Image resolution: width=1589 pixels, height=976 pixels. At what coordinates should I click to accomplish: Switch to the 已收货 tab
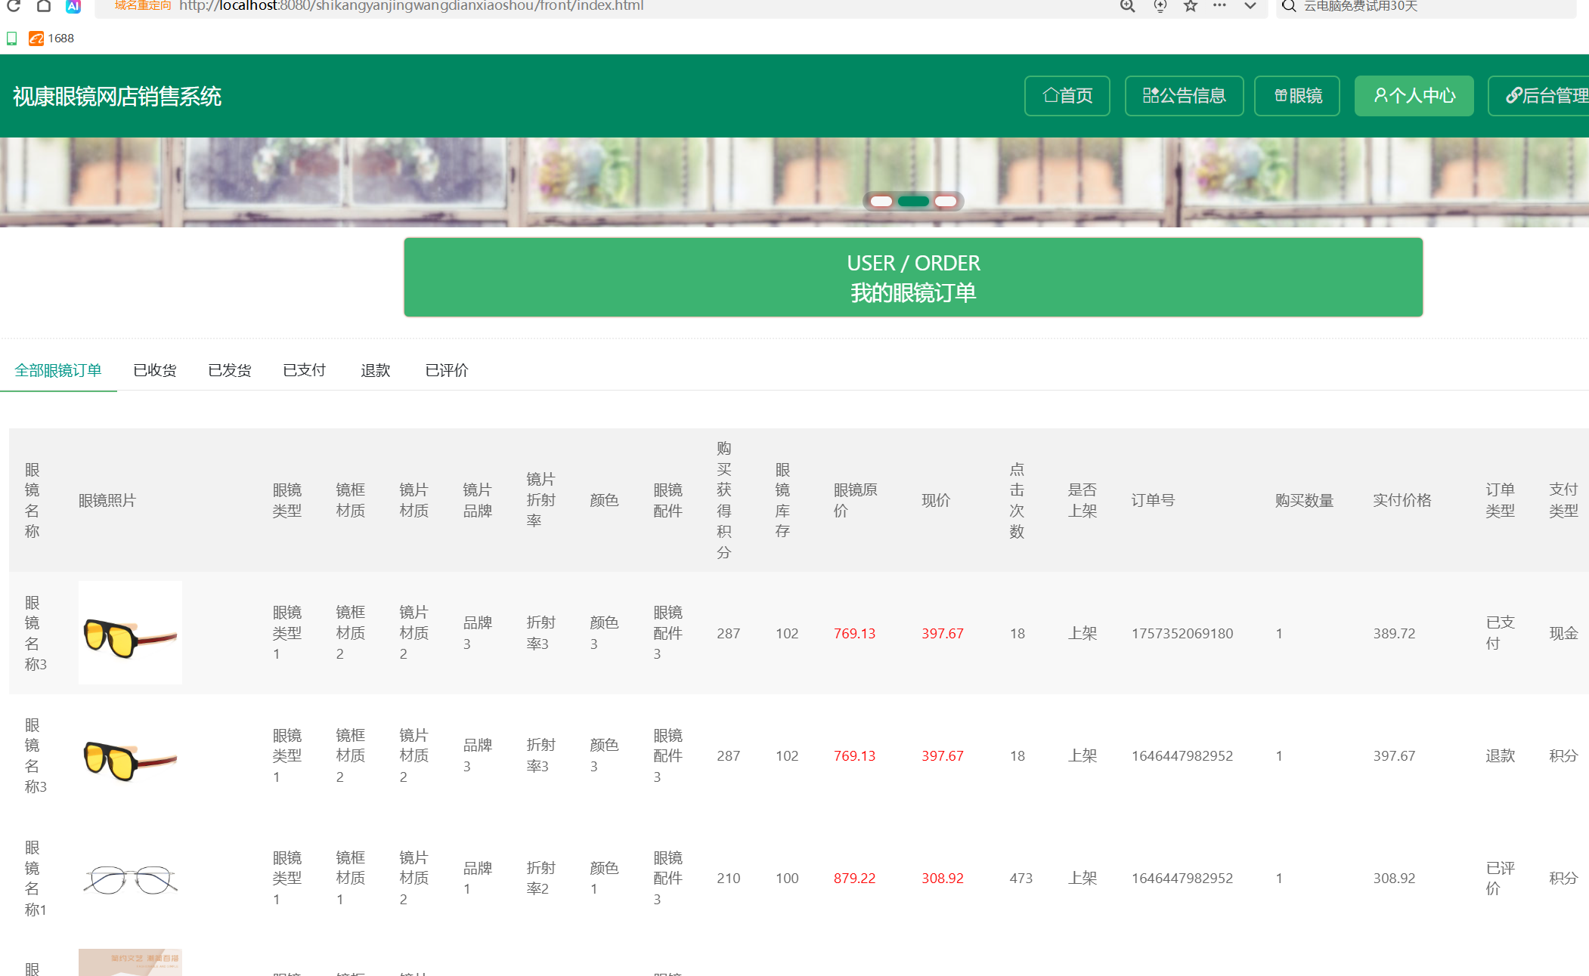(155, 370)
